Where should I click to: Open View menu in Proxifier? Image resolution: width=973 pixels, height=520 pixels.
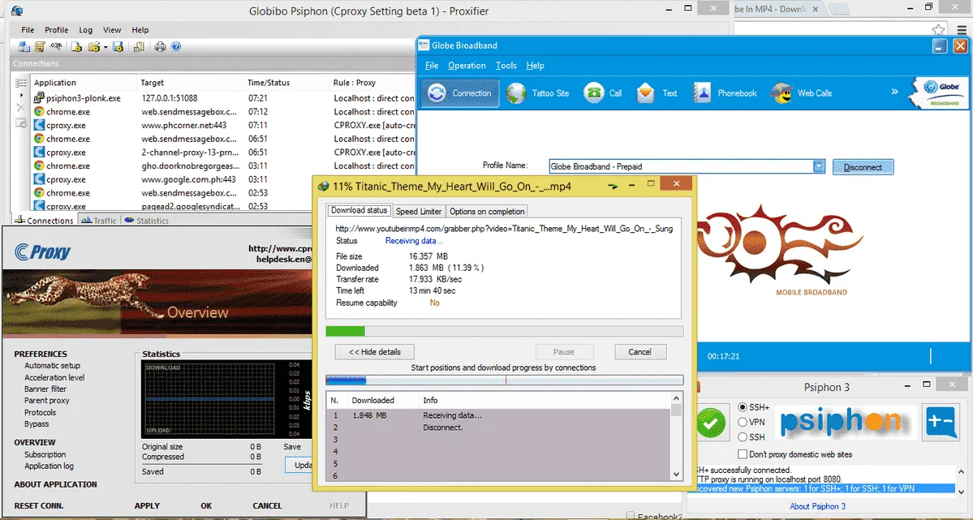pyautogui.click(x=112, y=30)
